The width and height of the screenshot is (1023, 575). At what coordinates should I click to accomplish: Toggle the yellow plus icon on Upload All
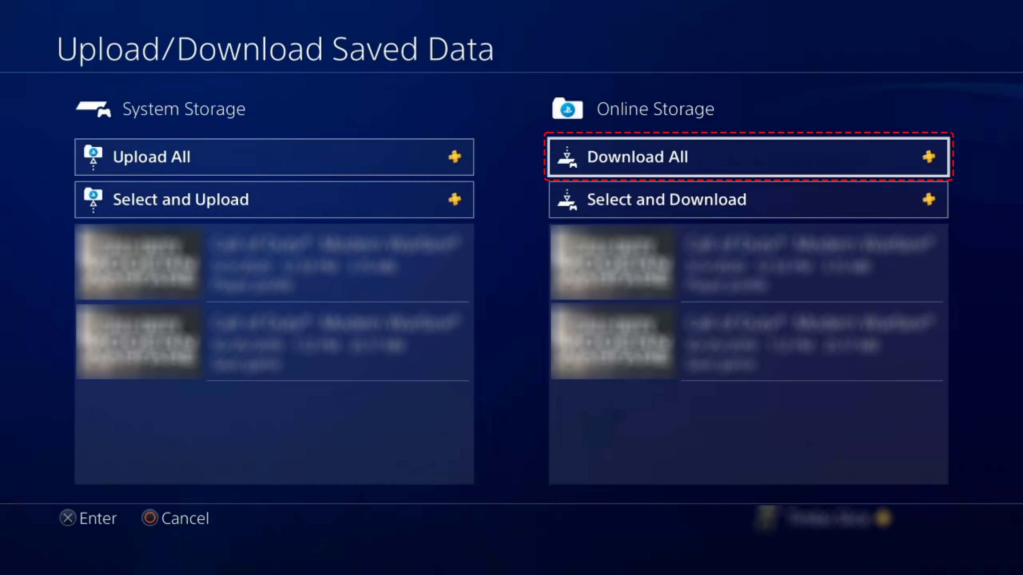click(x=454, y=157)
